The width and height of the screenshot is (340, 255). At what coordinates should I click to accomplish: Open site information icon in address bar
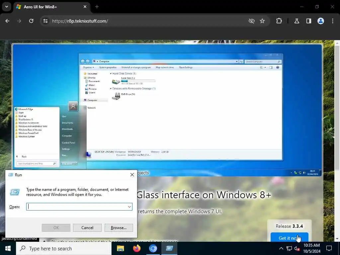[x=45, y=21]
